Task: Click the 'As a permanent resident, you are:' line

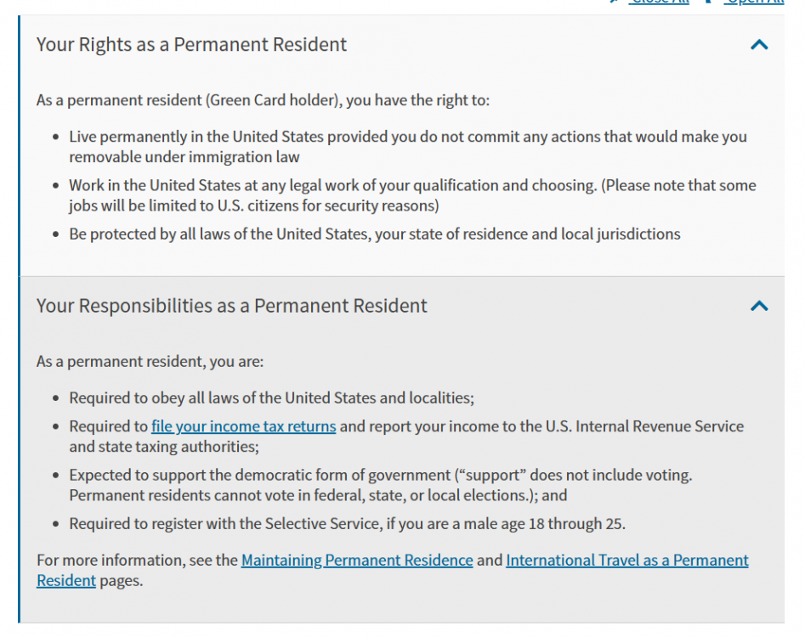Action: (x=150, y=362)
